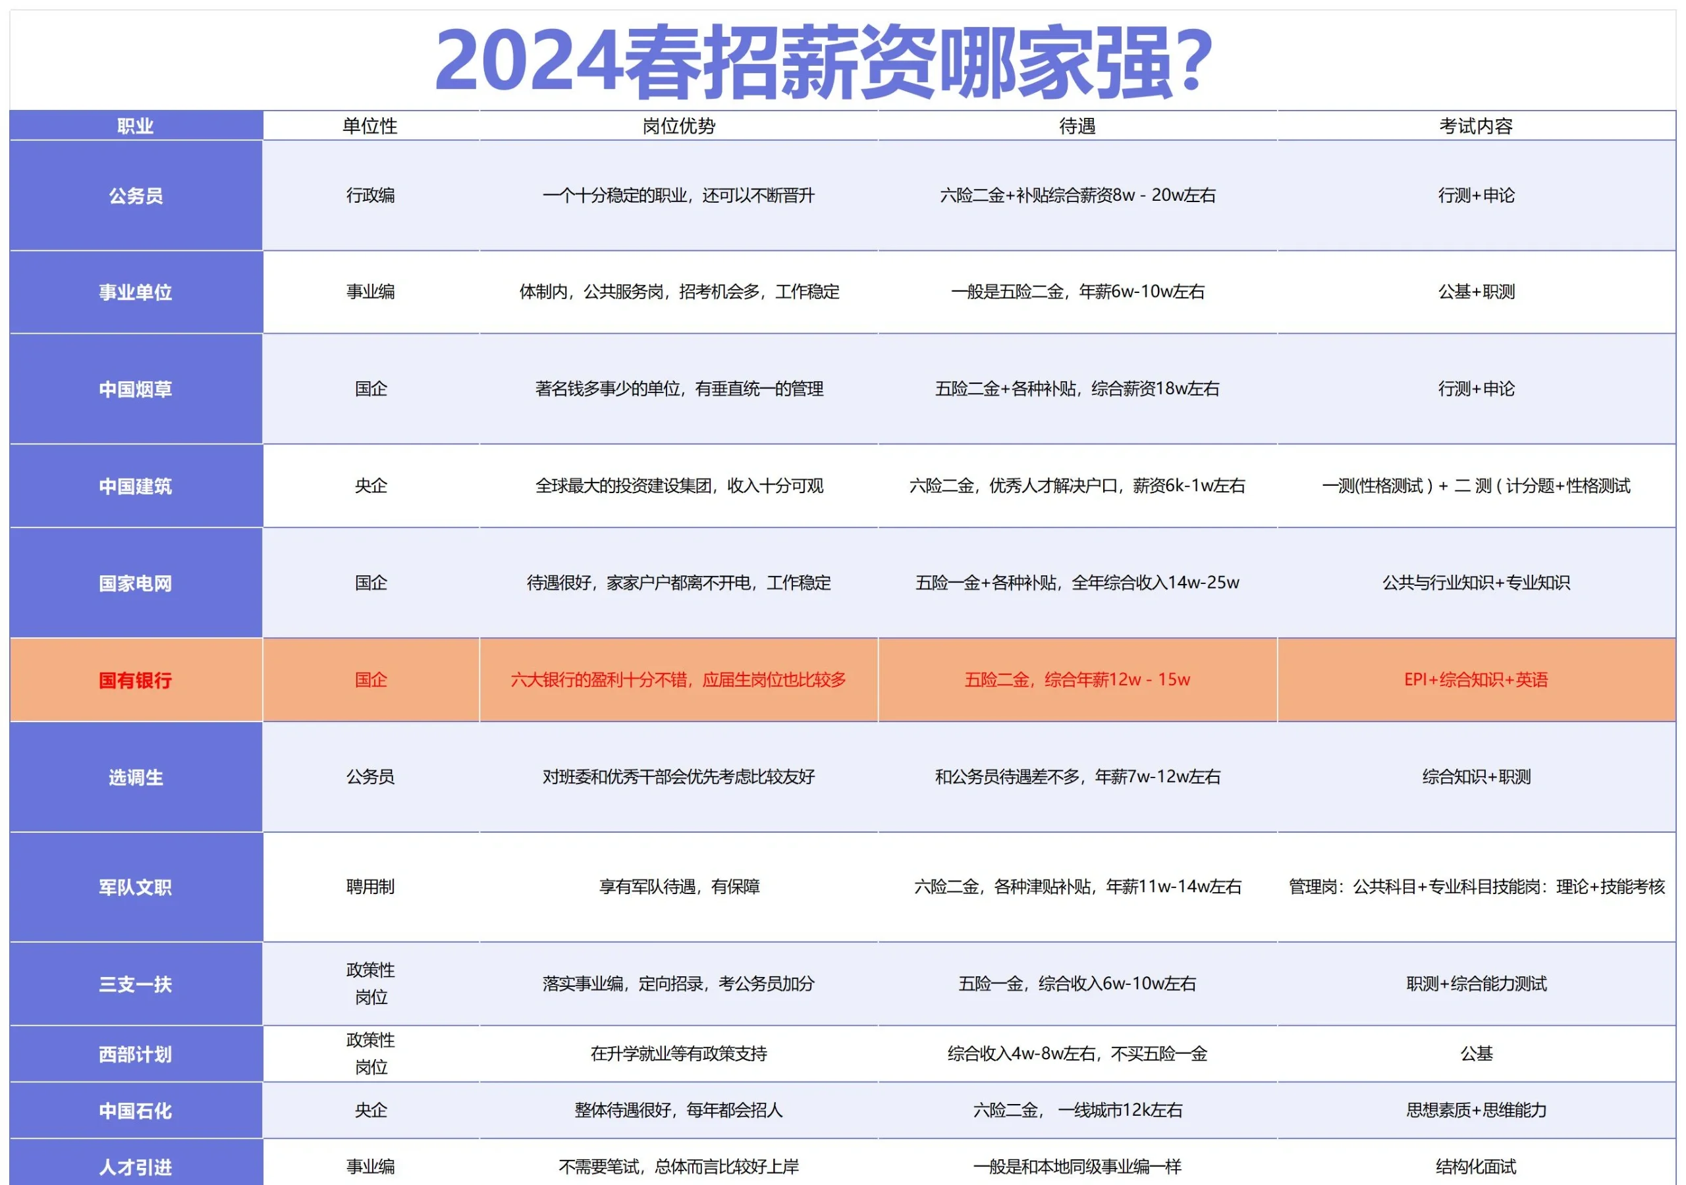Click '整体待遇很好，每年都会招人' cell

(678, 1110)
